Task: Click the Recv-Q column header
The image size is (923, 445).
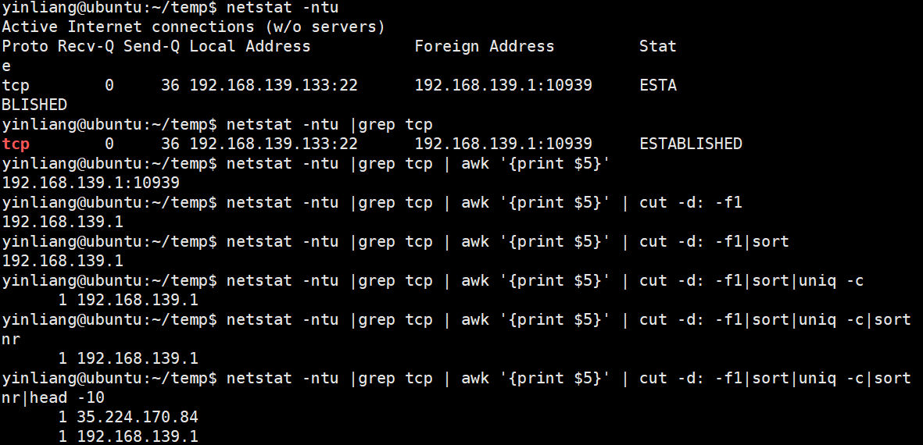Action: [x=86, y=46]
